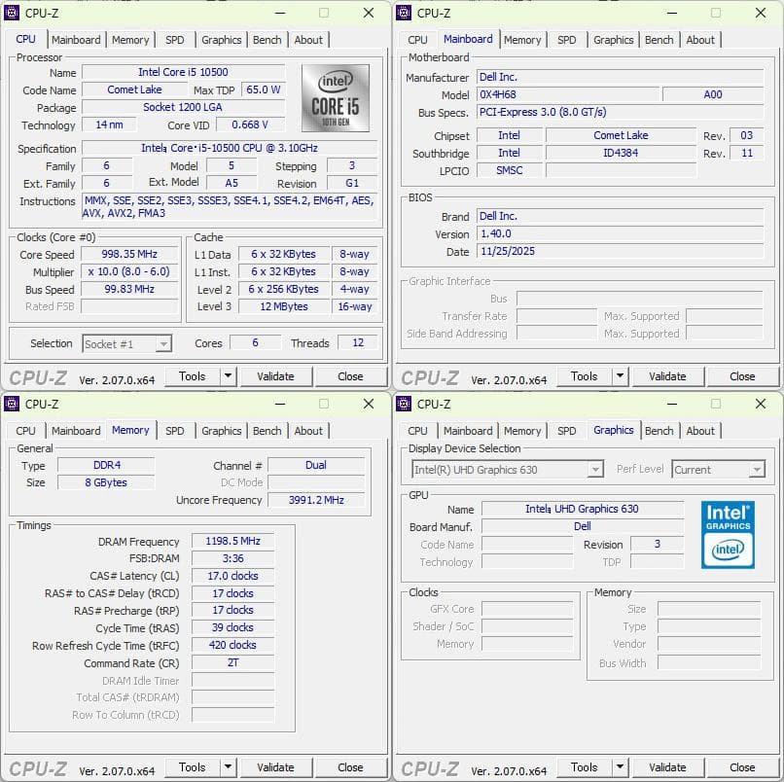Switch to Memory tab in the CPU window

130,40
